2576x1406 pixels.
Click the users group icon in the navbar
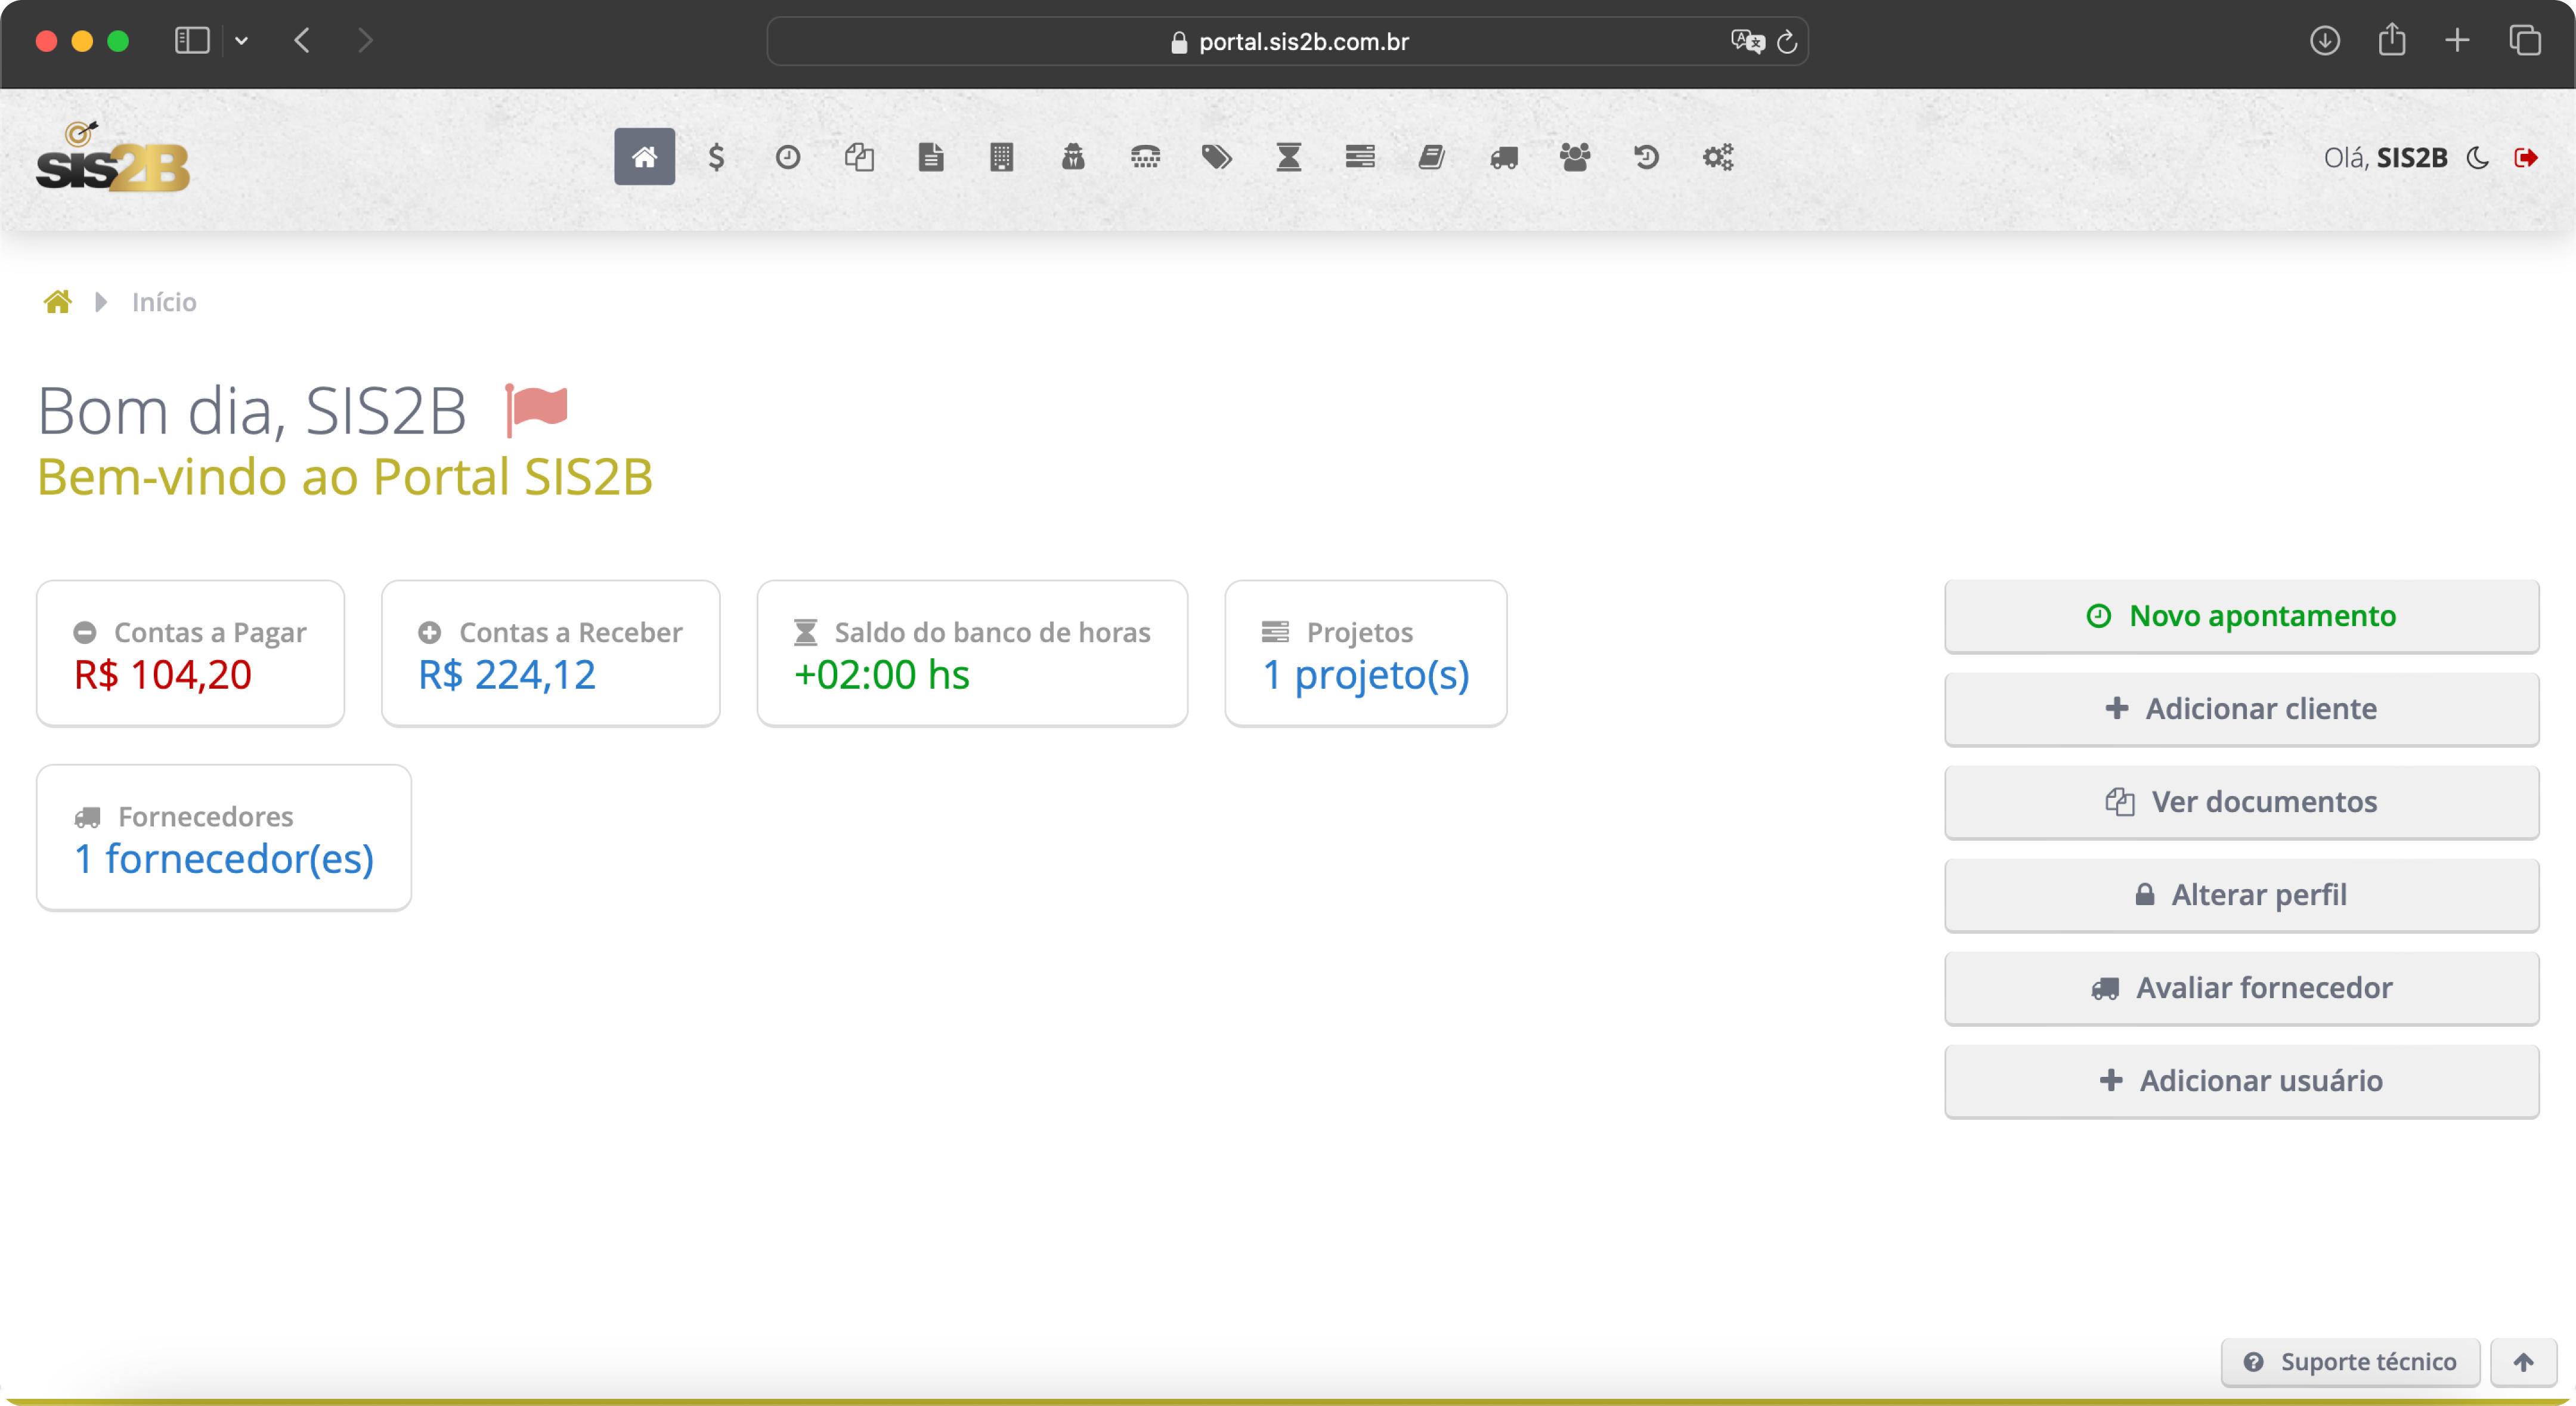point(1575,157)
